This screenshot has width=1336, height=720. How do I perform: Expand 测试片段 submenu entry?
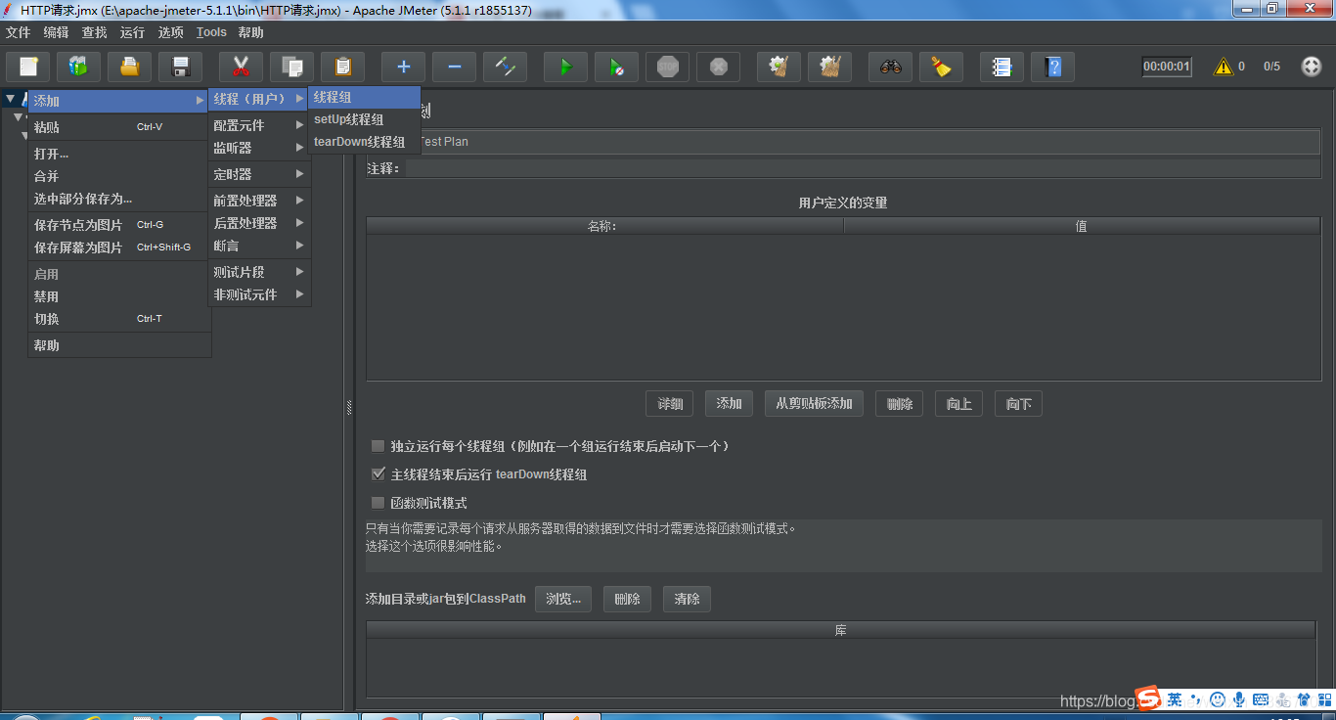[259, 272]
